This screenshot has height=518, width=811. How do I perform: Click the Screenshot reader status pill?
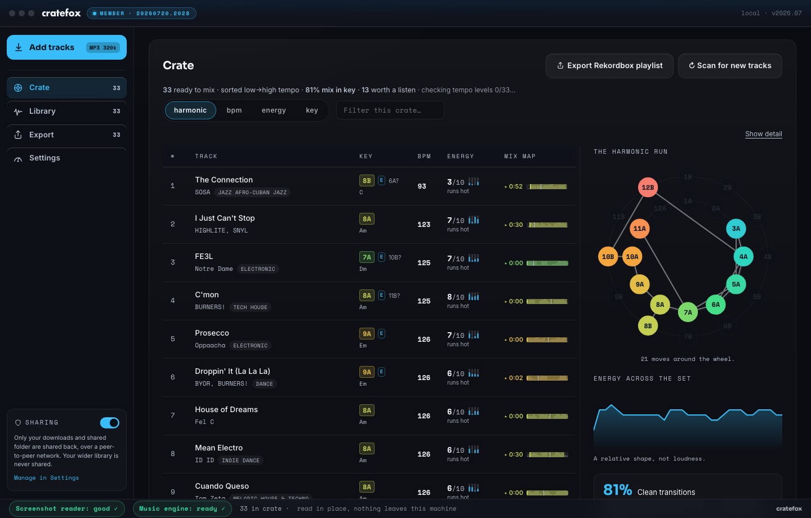[67, 508]
